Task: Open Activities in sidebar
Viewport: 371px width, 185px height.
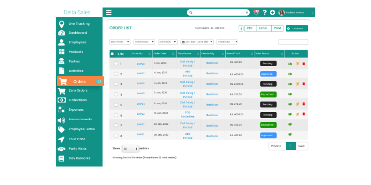Action: (76, 71)
